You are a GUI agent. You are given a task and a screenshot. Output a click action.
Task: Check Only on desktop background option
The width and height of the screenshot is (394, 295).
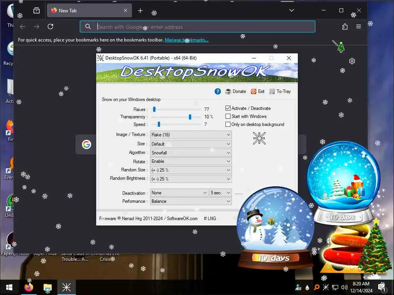click(228, 124)
